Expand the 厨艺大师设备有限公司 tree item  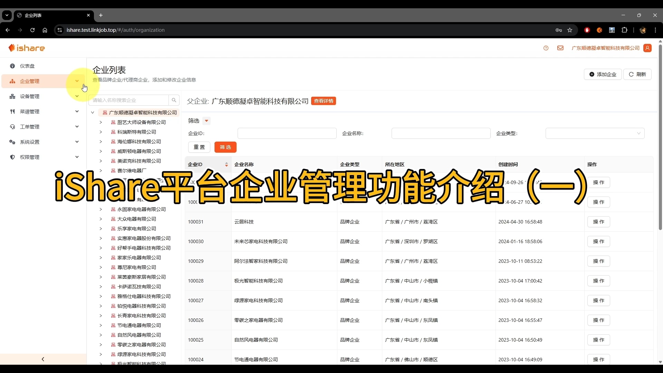[100, 122]
